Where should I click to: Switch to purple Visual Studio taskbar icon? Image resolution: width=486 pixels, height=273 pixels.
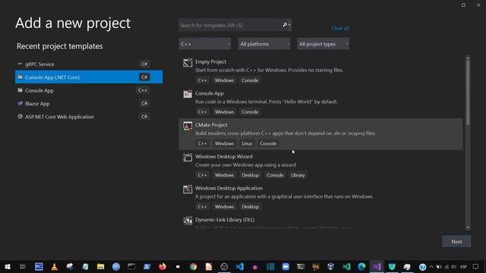tap(377, 266)
